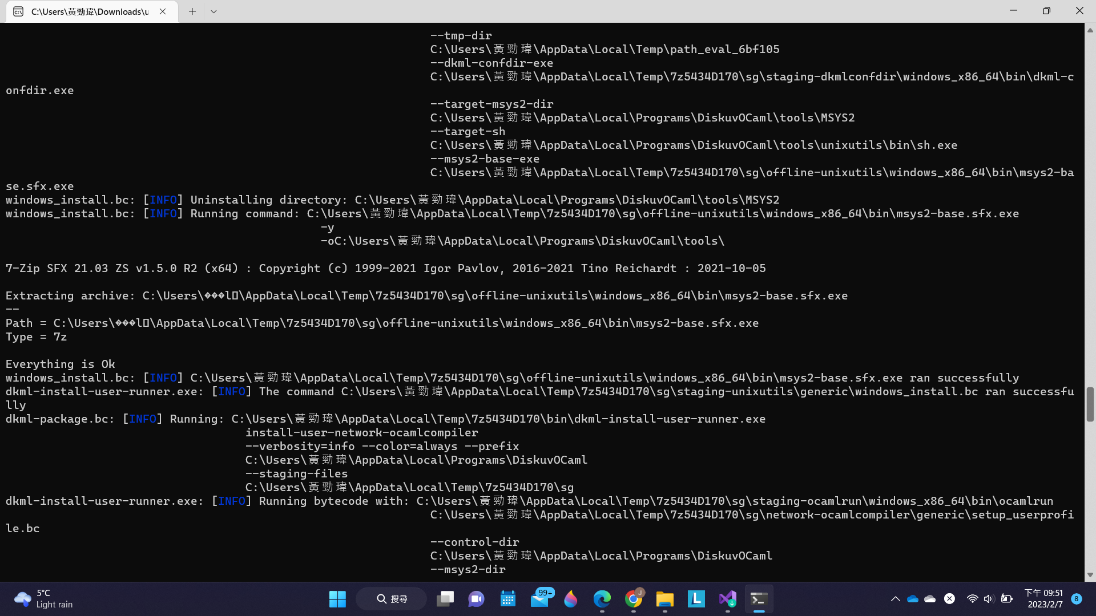
Task: Open a new terminal tab with the plus button
Action: 192,11
